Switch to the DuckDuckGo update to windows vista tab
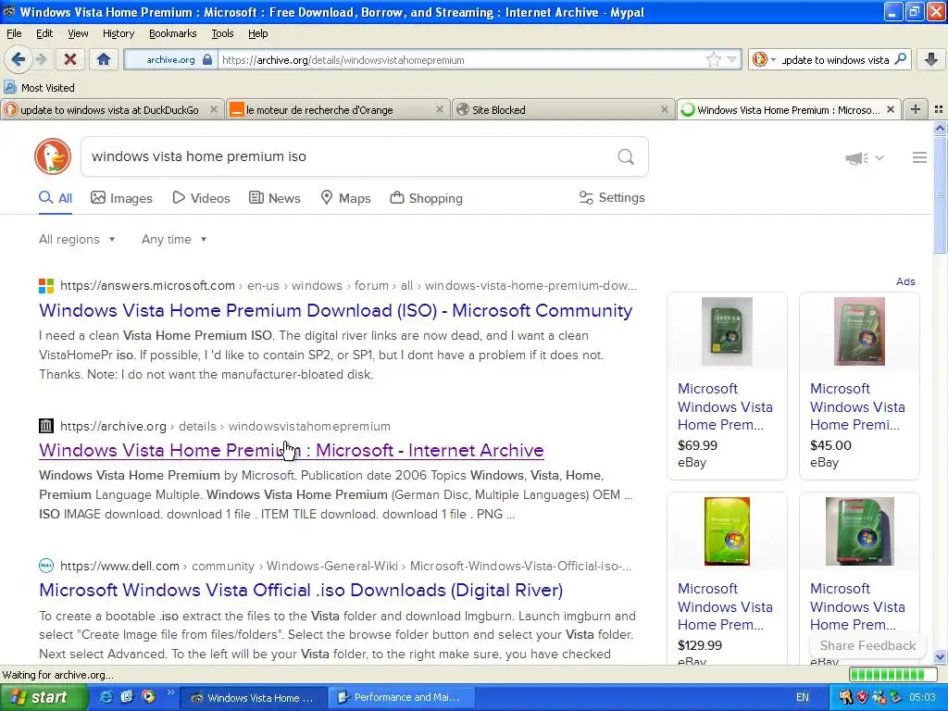The height and width of the screenshot is (711, 948). click(109, 110)
